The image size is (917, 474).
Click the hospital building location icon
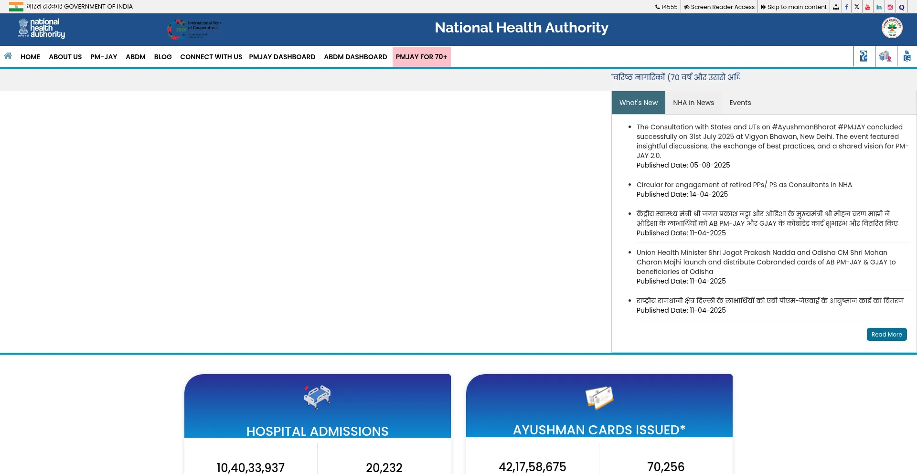click(x=885, y=56)
